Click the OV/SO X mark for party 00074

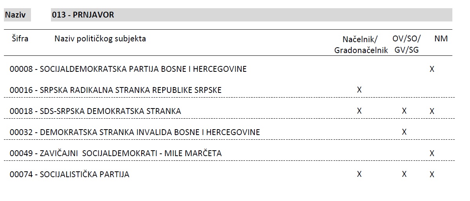(x=404, y=174)
